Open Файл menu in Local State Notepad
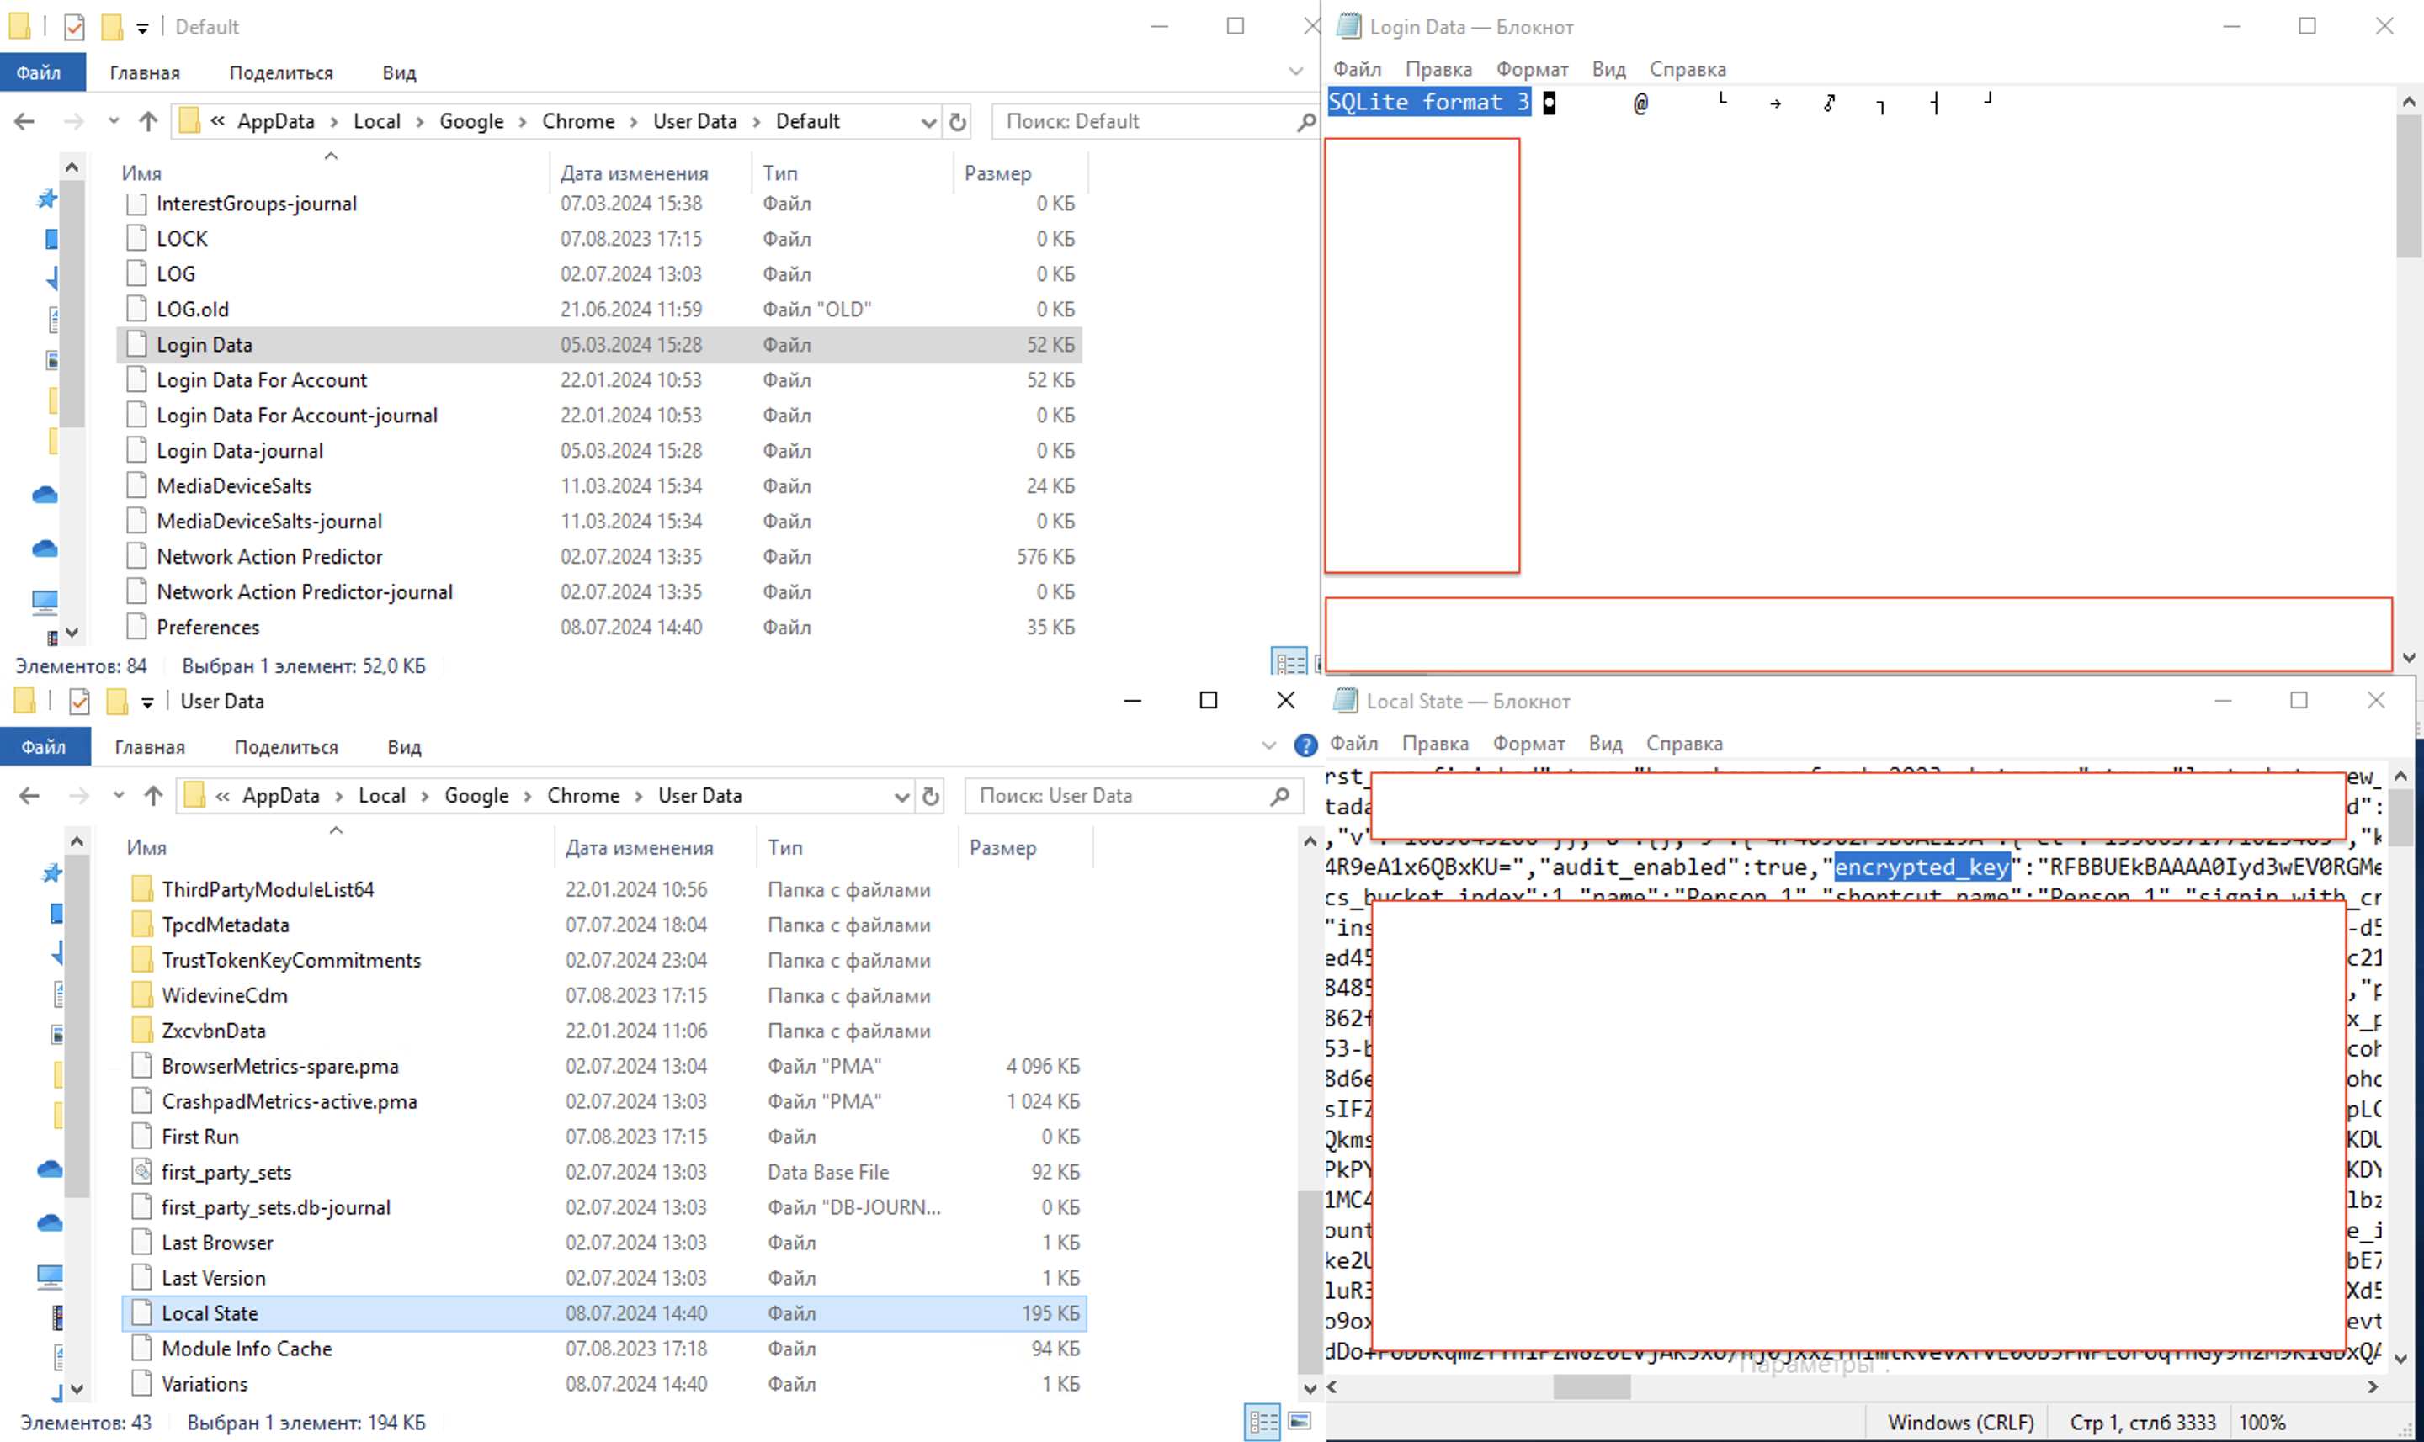 click(x=1354, y=744)
